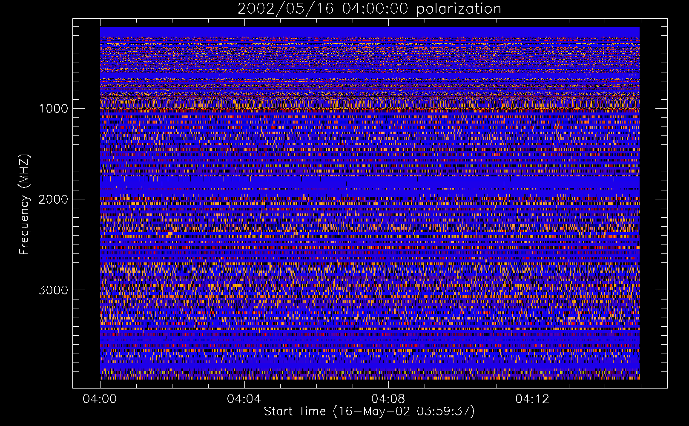Click the 'Frequency (MHZ)' y-axis label
689x426 pixels.
pos(24,204)
